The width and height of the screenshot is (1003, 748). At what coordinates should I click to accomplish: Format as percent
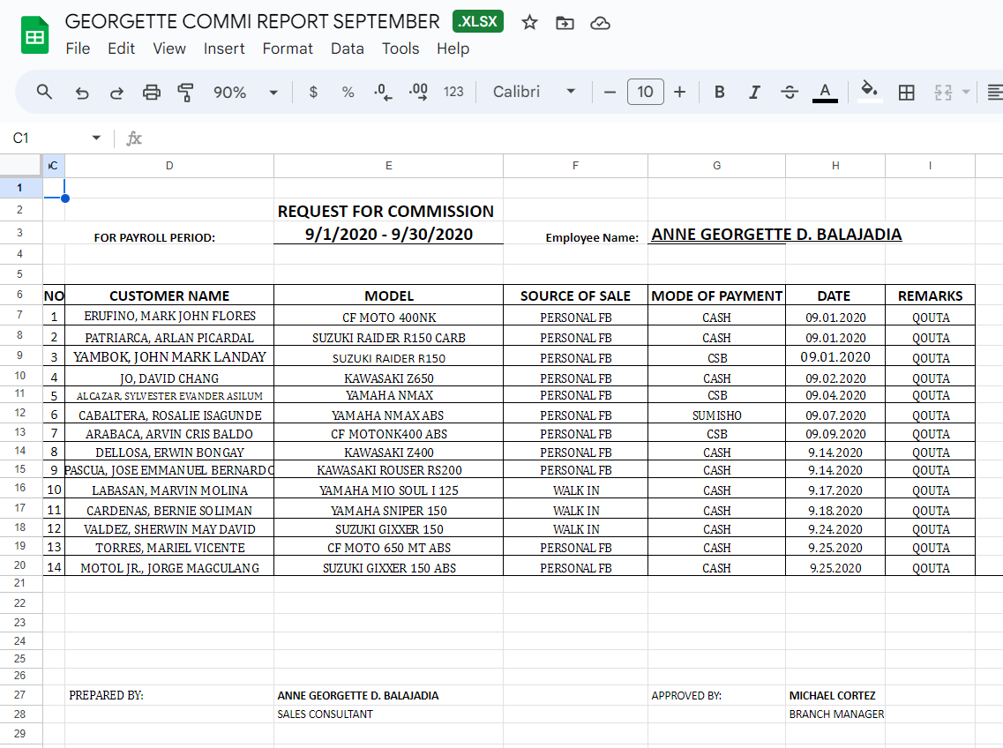pyautogui.click(x=348, y=92)
